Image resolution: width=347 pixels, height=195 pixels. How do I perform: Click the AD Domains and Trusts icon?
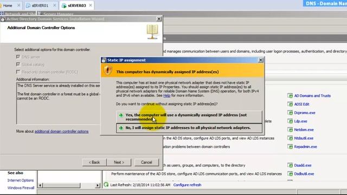(290, 95)
